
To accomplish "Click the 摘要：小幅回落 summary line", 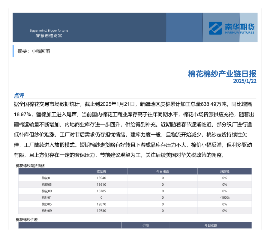I will tap(34, 51).
